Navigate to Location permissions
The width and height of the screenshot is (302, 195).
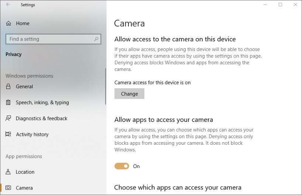pyautogui.click(x=25, y=172)
